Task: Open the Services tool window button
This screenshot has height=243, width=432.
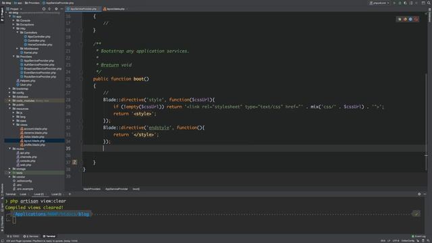Action: [31, 236]
